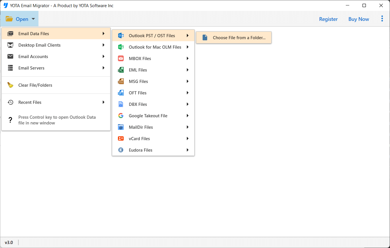Click the Buy Now link
Screen dimensions: 390x248
click(x=358, y=19)
